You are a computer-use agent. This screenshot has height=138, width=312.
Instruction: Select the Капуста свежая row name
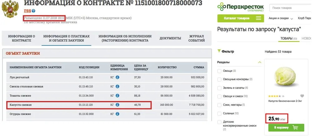click(21, 105)
